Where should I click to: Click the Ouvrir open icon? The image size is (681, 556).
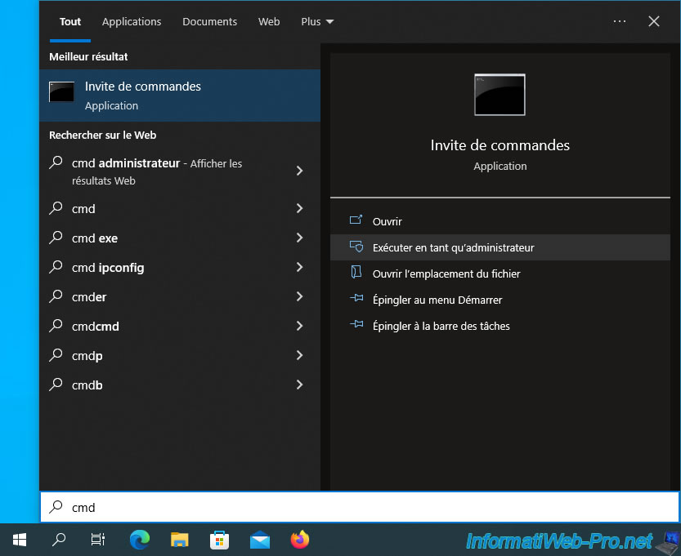pos(356,220)
